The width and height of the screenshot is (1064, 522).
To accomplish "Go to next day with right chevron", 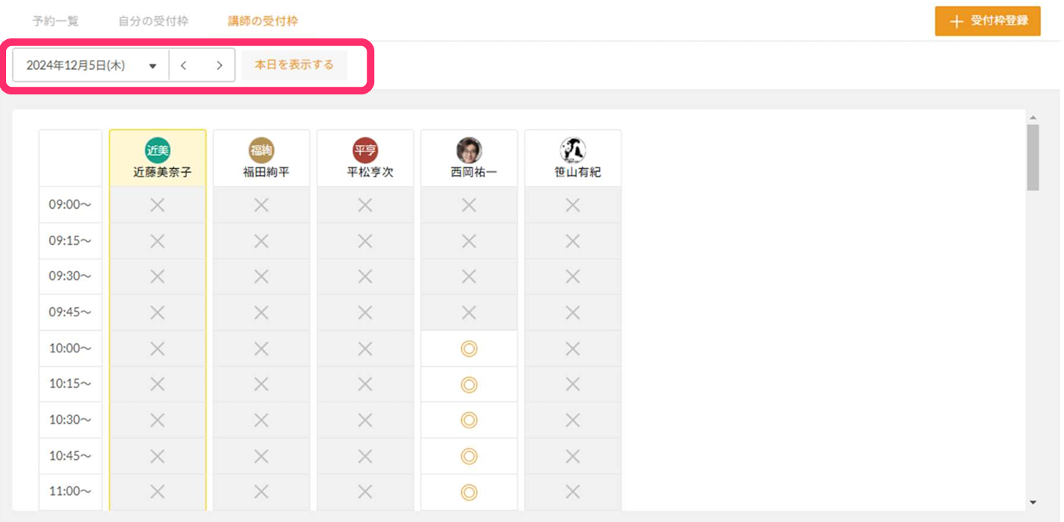I will [x=219, y=65].
